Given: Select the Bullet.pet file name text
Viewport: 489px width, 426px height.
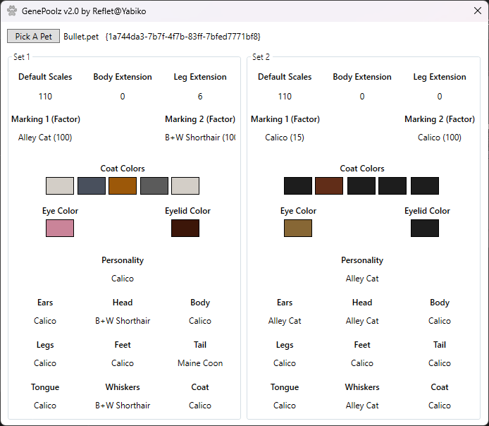Looking at the screenshot, I should point(81,37).
